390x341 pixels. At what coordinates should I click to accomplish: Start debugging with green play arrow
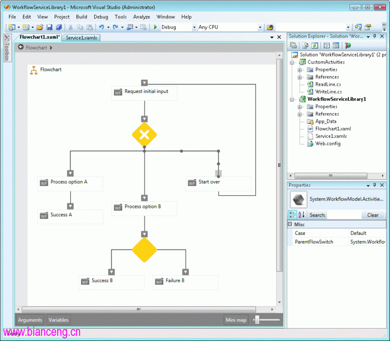(155, 27)
